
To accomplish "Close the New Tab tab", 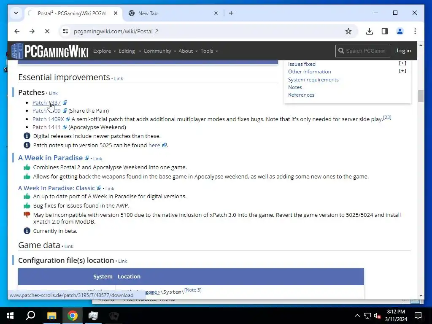I will tap(216, 13).
